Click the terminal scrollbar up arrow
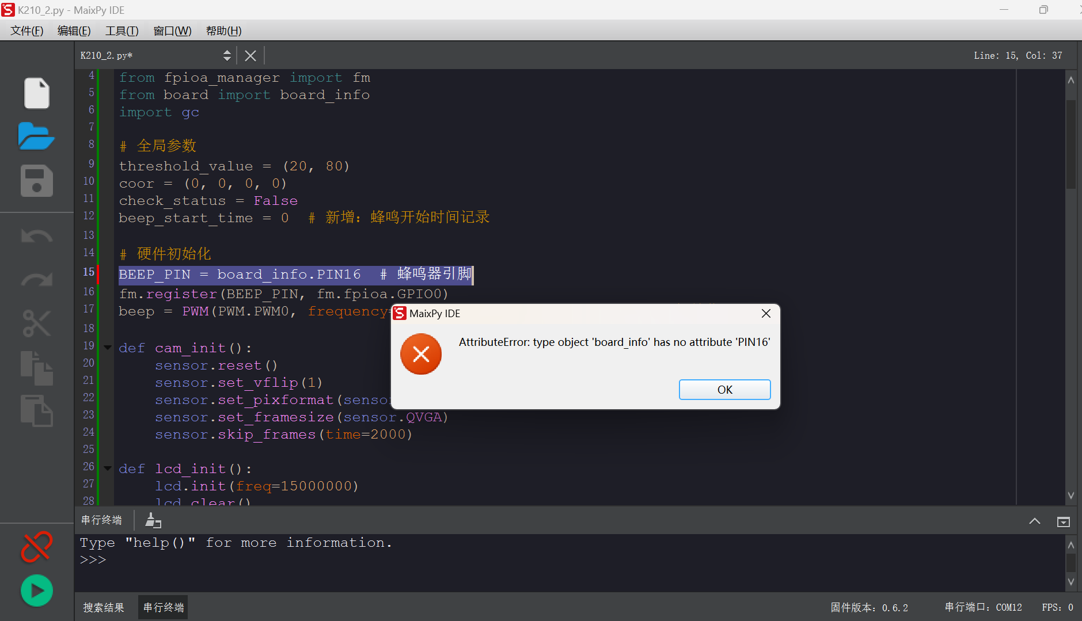Screen dimensions: 1082x621 pos(1071,544)
